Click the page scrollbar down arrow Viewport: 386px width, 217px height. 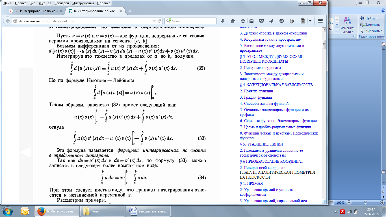324,201
